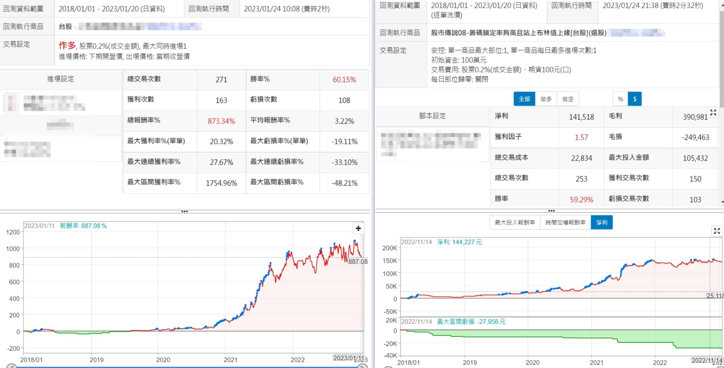The height and width of the screenshot is (368, 724).
Task: Click the plus icon on the left chart
Action: pos(358,229)
